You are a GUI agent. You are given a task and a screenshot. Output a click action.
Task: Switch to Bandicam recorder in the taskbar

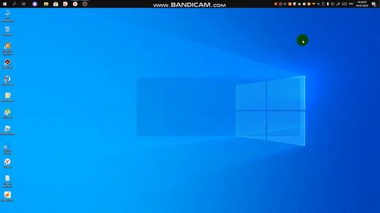click(x=85, y=4)
